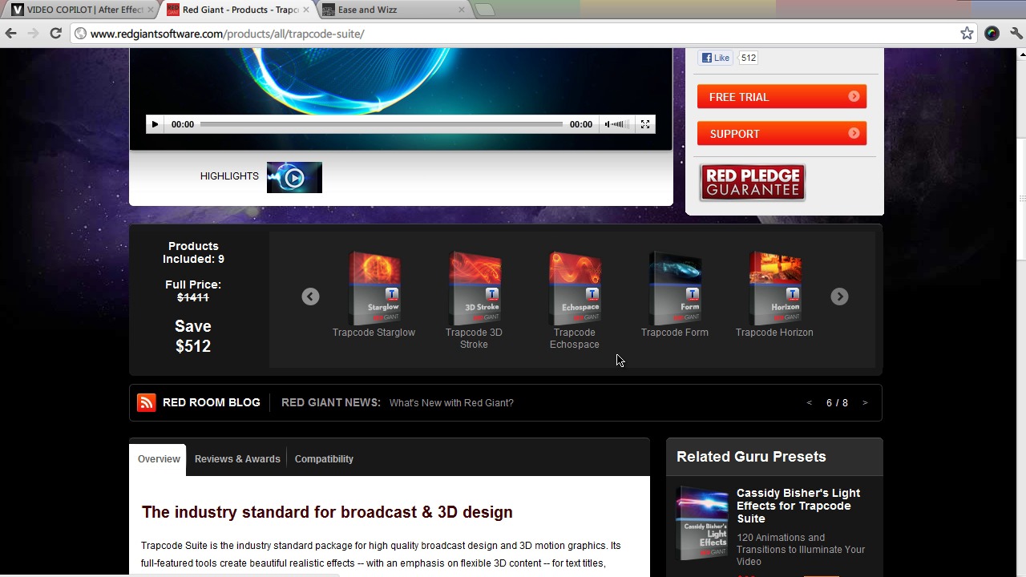Open Cassidy Bisher's Light Effects preset link
This screenshot has width=1026, height=577.
pos(798,506)
